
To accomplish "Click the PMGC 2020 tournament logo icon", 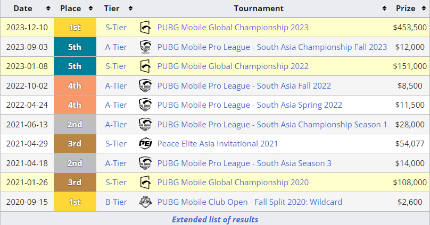I will click(x=145, y=183).
